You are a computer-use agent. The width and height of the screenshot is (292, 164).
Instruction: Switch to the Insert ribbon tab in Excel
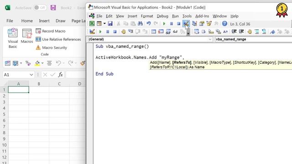click(x=44, y=21)
